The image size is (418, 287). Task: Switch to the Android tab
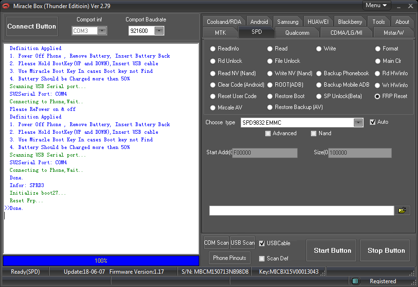coord(259,21)
